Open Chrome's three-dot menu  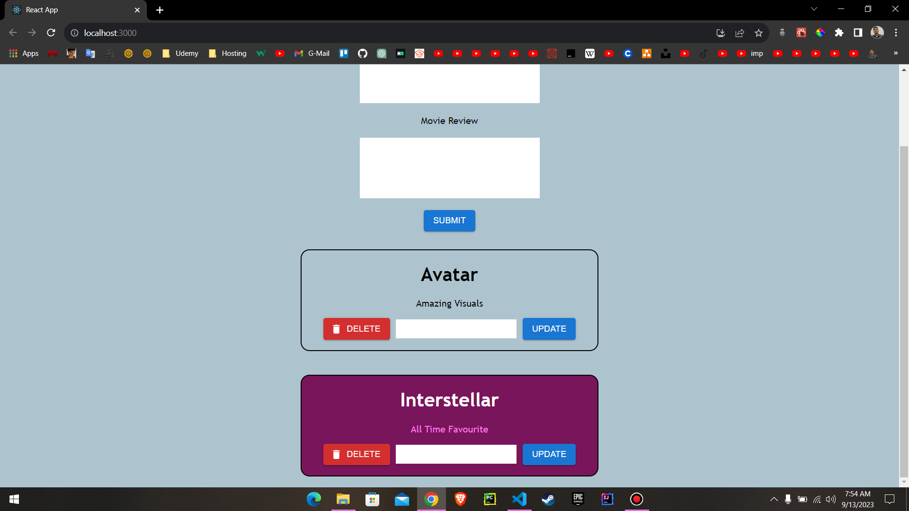tap(896, 33)
